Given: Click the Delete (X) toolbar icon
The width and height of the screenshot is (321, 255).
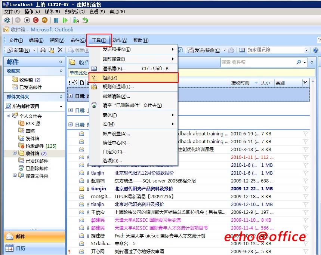Looking at the screenshot, I should [60, 50].
